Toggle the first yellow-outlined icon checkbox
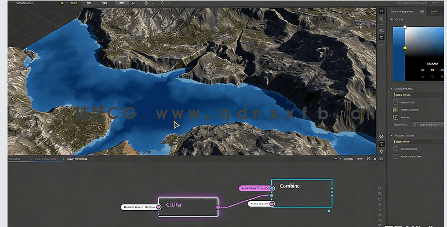Screen dimensions: 447x227 pyautogui.click(x=395, y=110)
